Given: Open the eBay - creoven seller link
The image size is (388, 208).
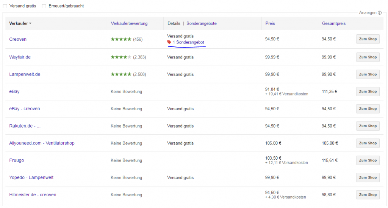Looking at the screenshot, I should click(x=25, y=109).
